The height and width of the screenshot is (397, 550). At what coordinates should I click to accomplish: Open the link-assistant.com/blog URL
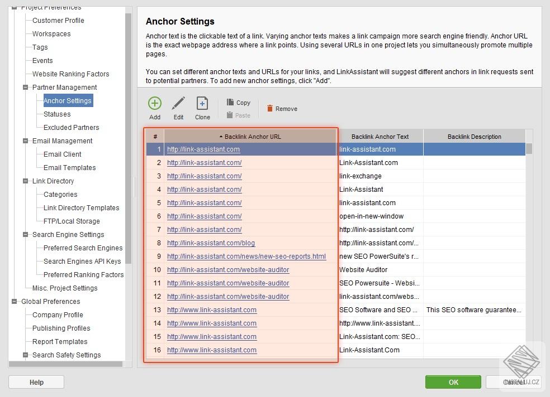coord(211,243)
